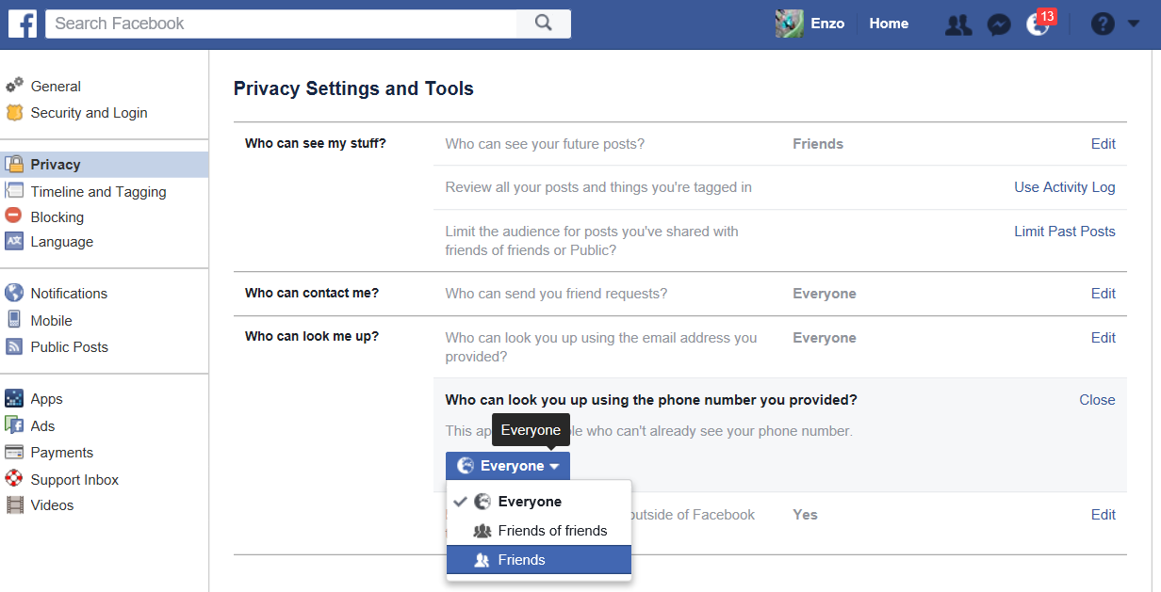Open the Messenger icon

click(x=999, y=24)
